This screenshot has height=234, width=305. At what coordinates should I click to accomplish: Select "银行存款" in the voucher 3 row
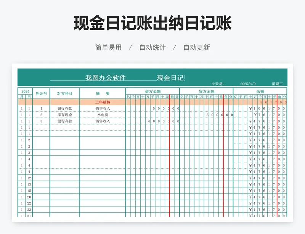65,121
